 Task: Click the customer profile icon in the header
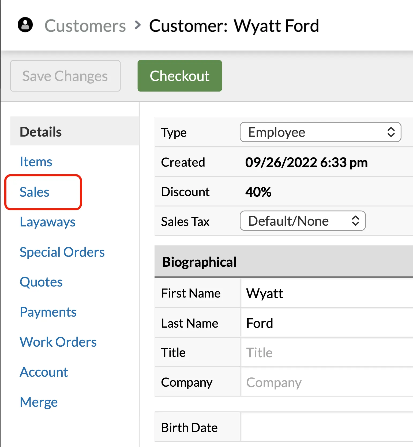(x=25, y=25)
